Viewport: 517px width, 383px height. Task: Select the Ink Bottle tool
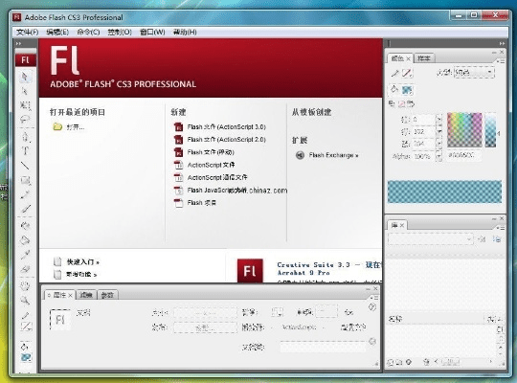pyautogui.click(x=25, y=226)
